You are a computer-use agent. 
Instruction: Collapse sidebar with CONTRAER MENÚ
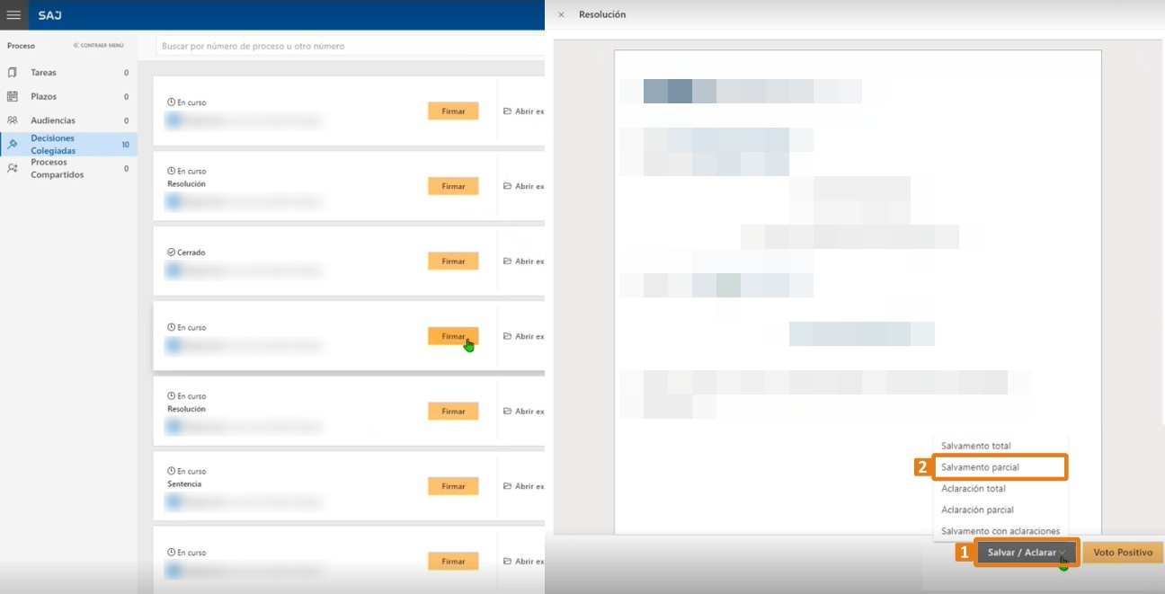pos(99,45)
